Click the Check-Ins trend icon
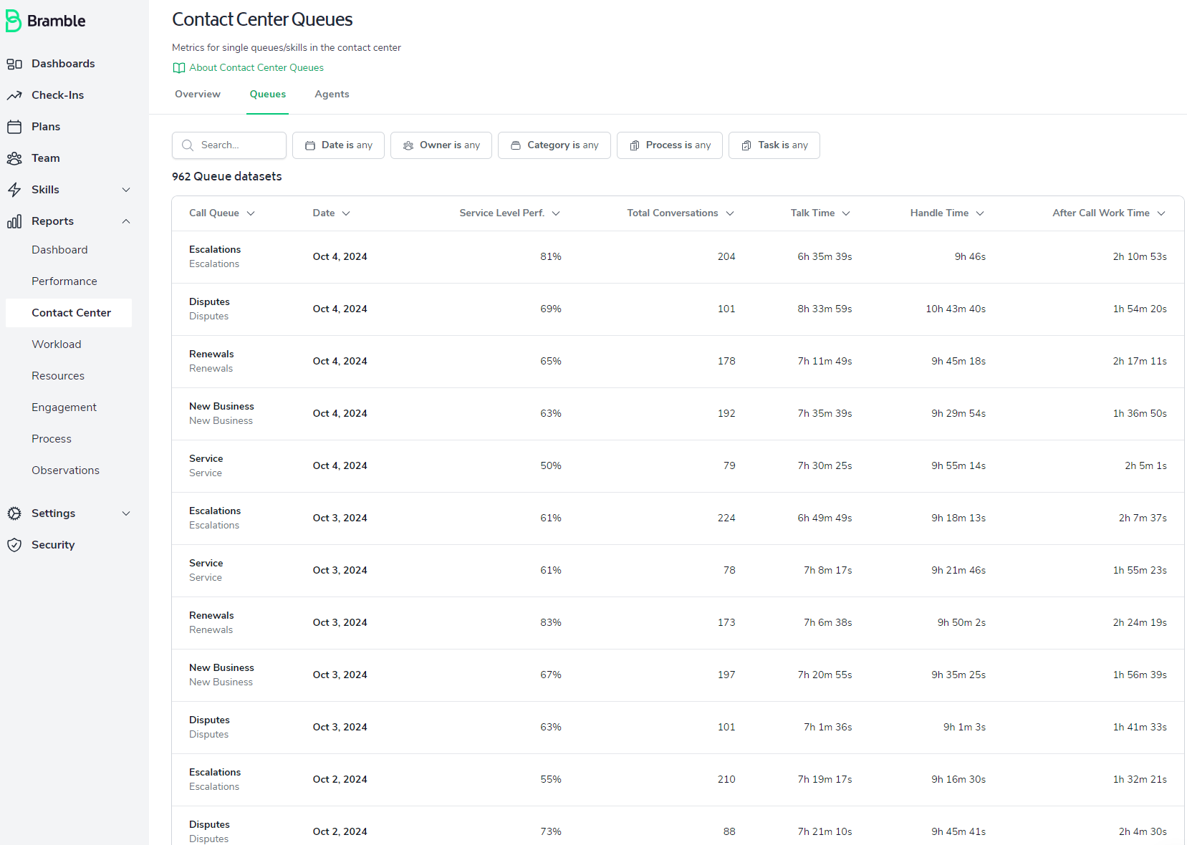 tap(14, 95)
